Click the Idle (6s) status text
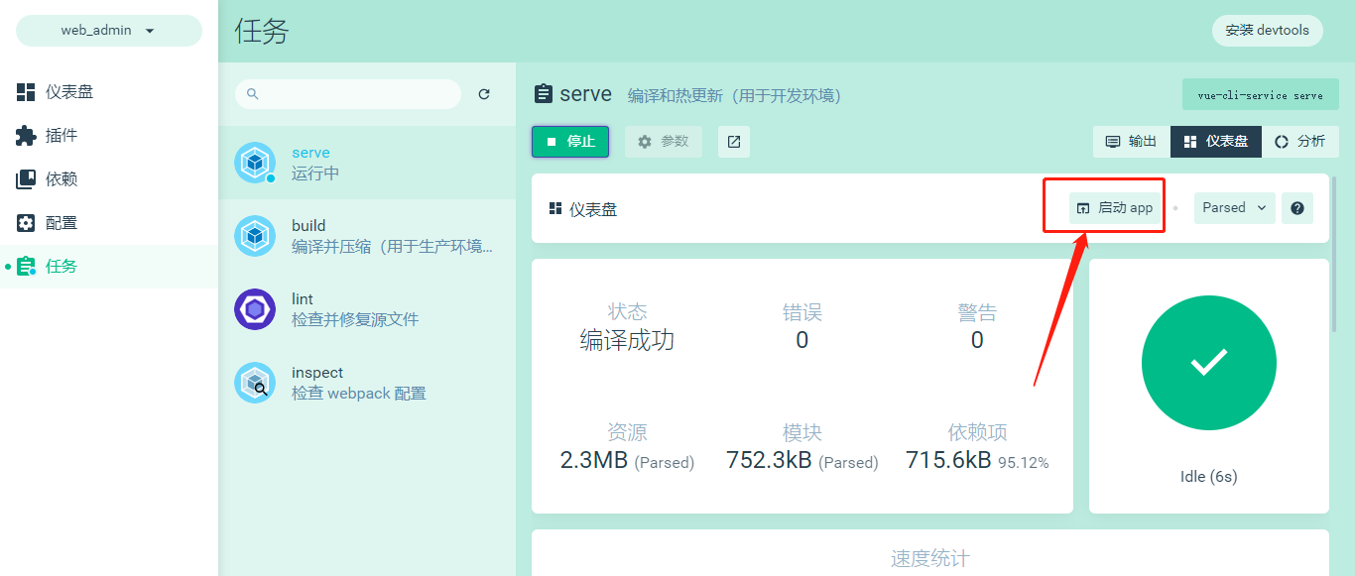The height and width of the screenshot is (576, 1355). pyautogui.click(x=1209, y=477)
